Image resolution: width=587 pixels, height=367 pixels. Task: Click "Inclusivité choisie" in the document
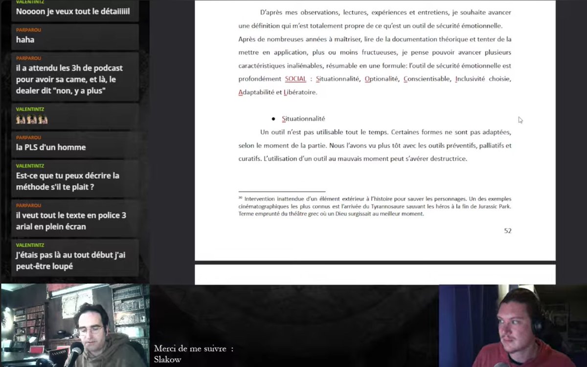click(483, 79)
